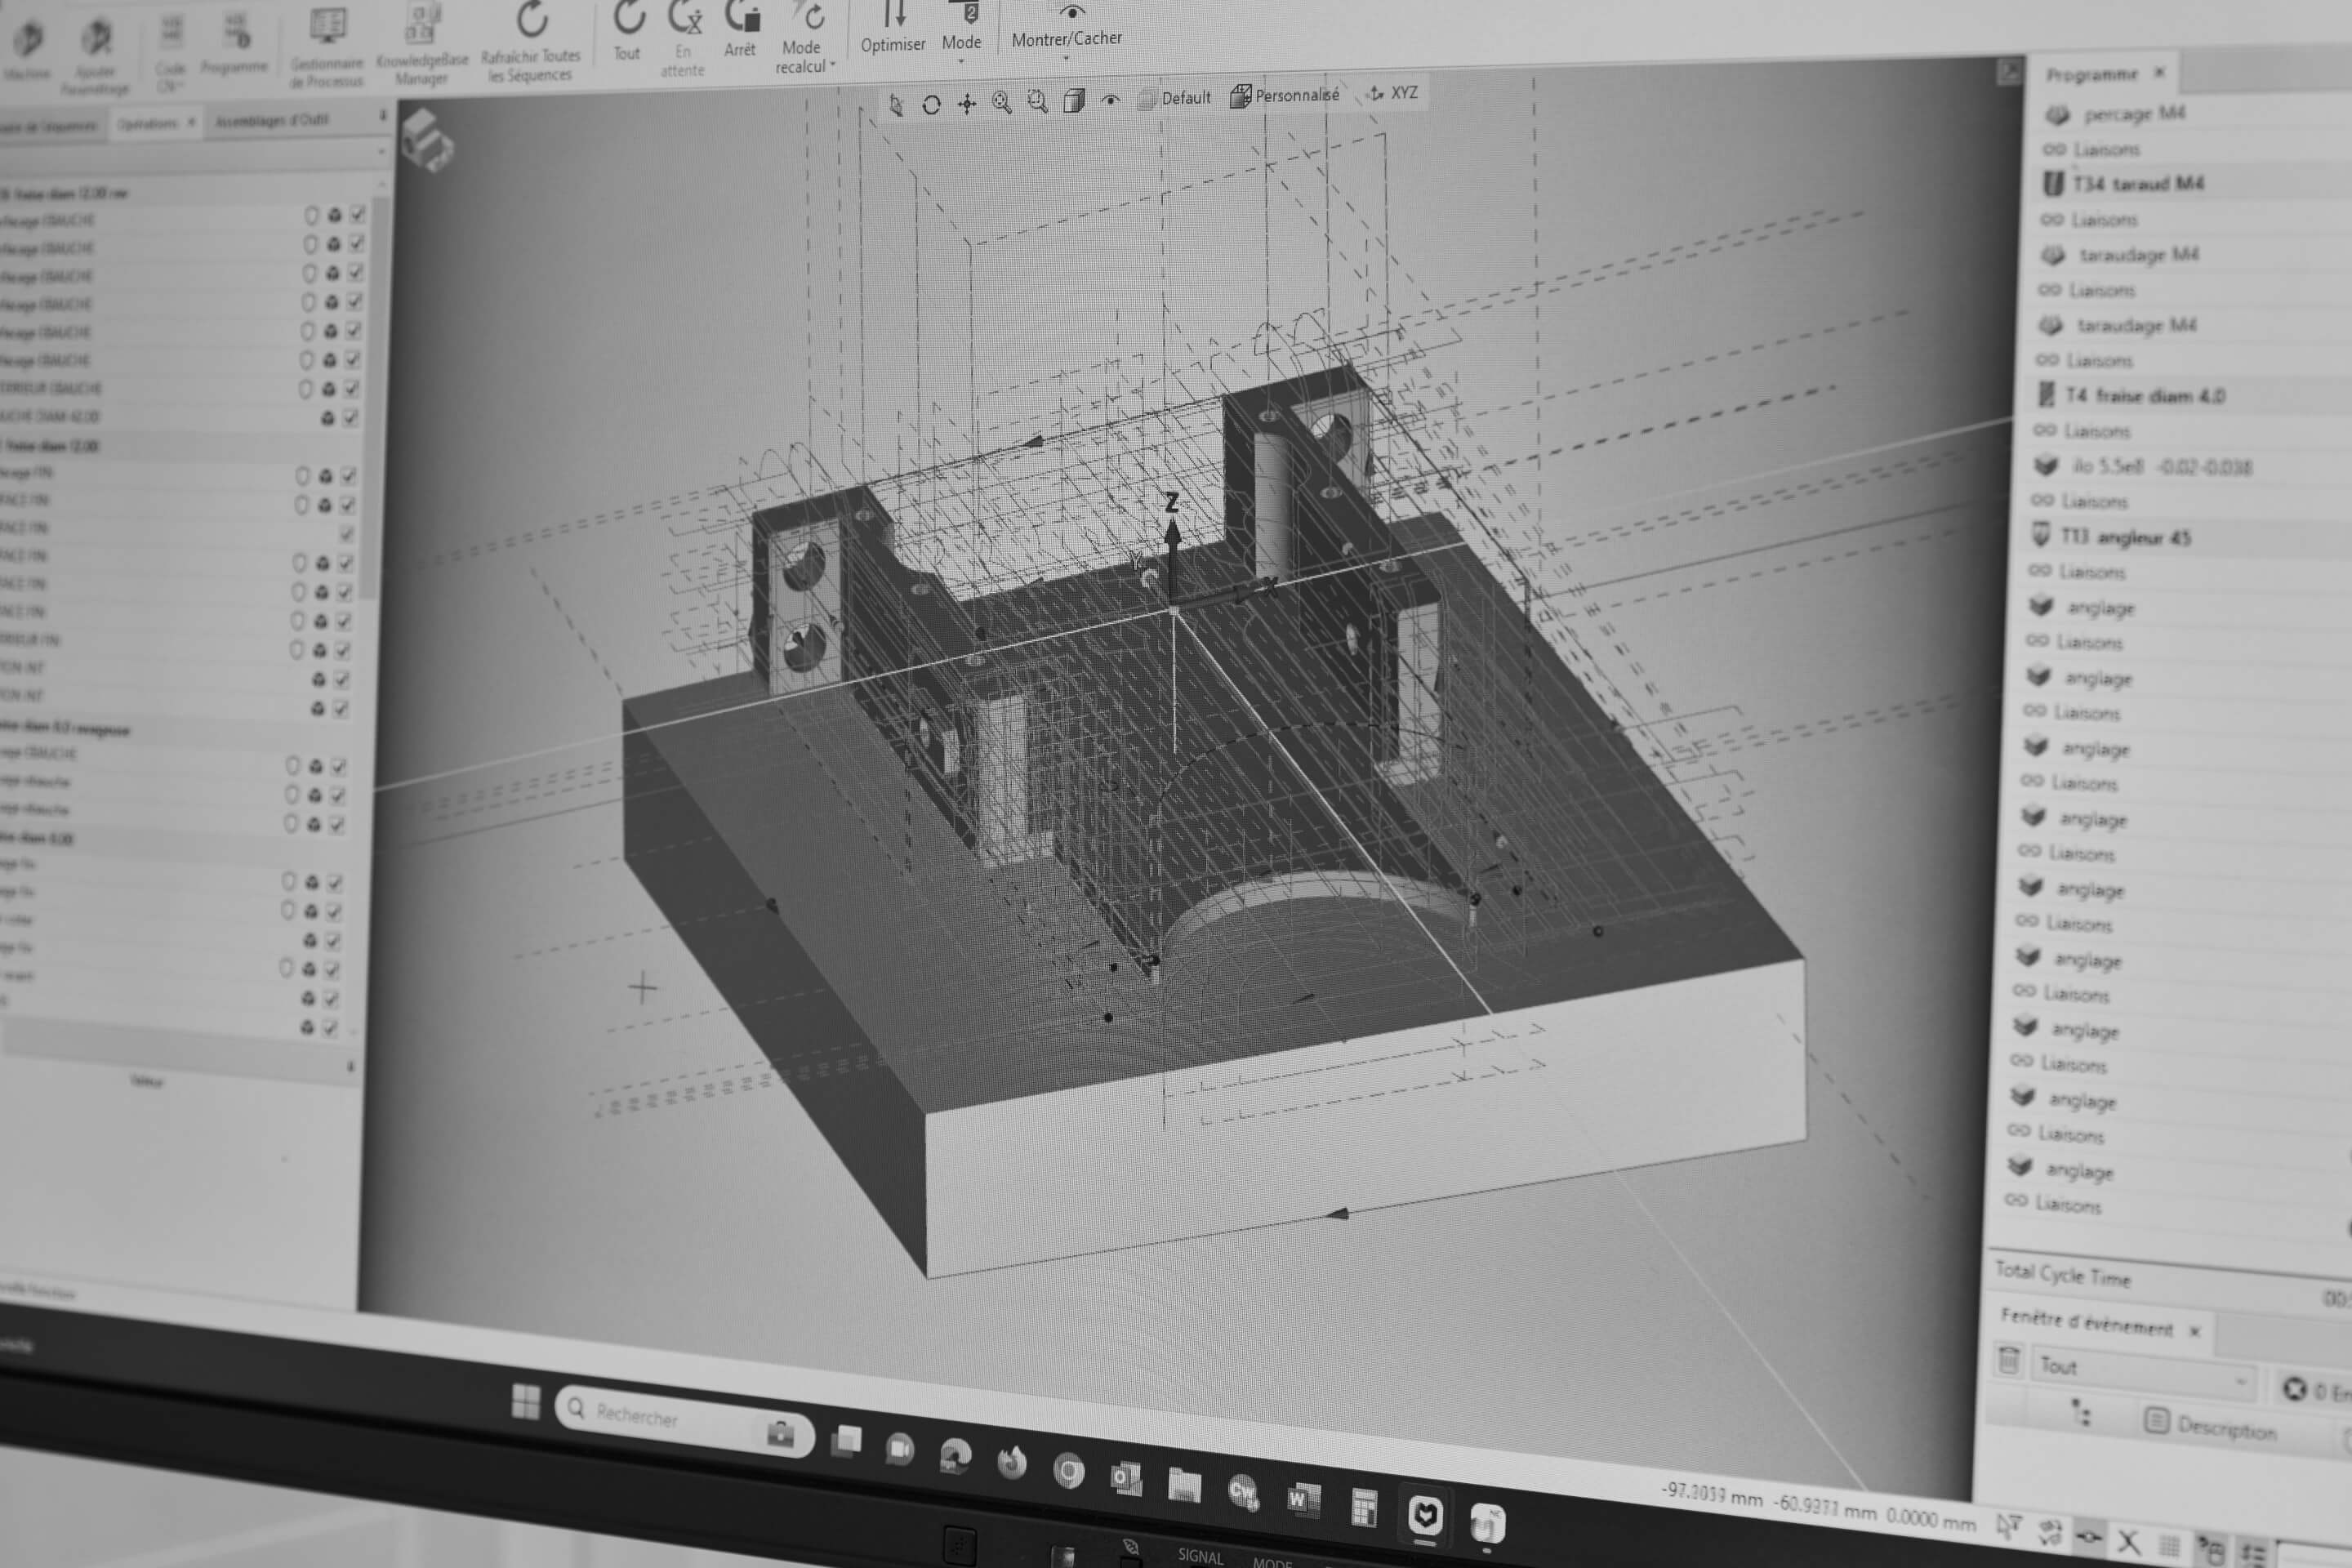Click the Machine toolbar icon

pos(29,41)
